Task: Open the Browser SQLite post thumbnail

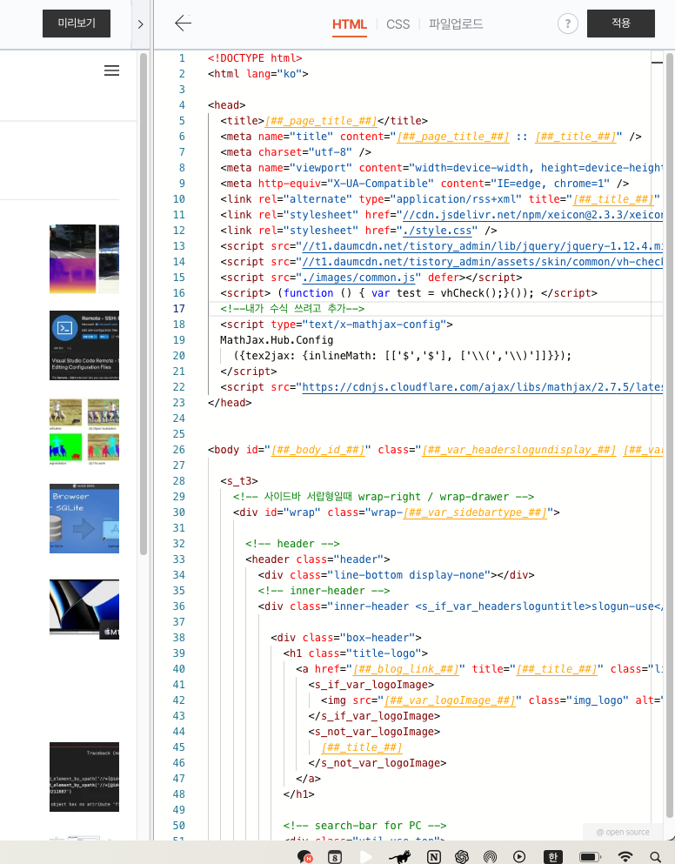Action: [84, 519]
